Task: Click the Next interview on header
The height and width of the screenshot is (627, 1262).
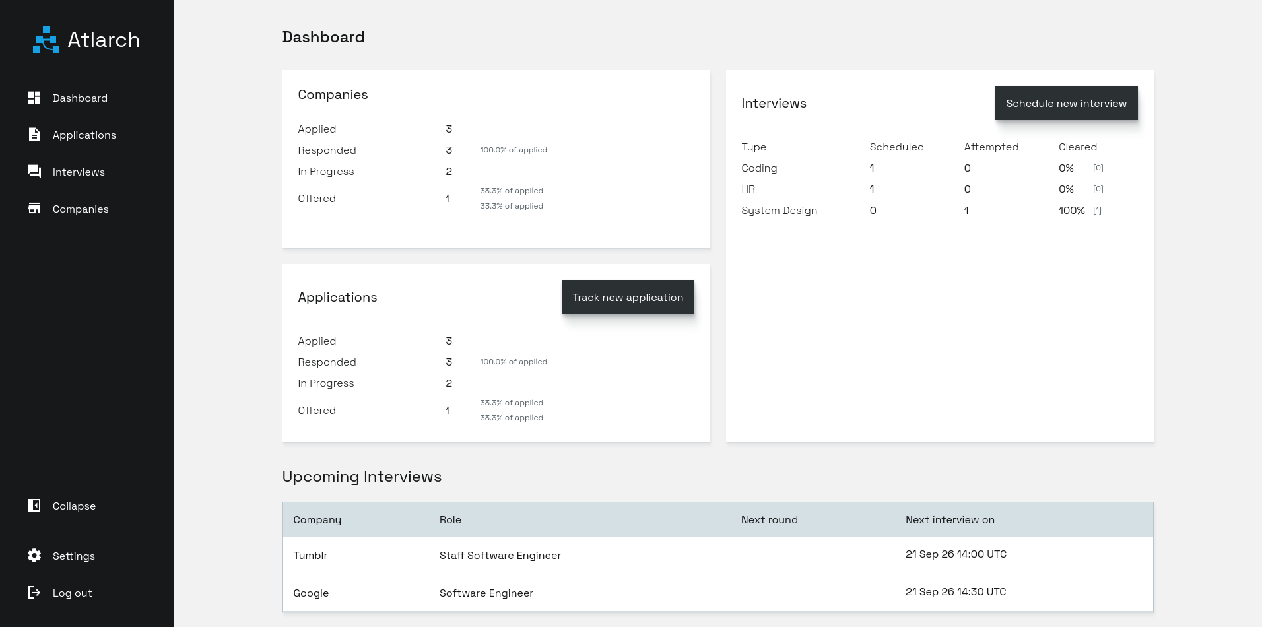Action: coord(950,519)
